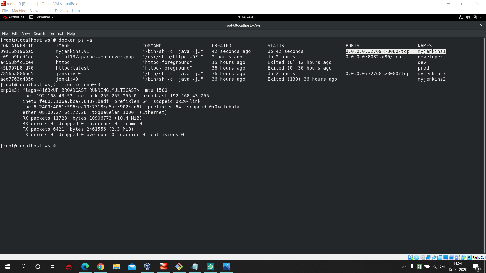Open the Photos app taskbar icon
The height and width of the screenshot is (273, 486).
tap(226, 267)
